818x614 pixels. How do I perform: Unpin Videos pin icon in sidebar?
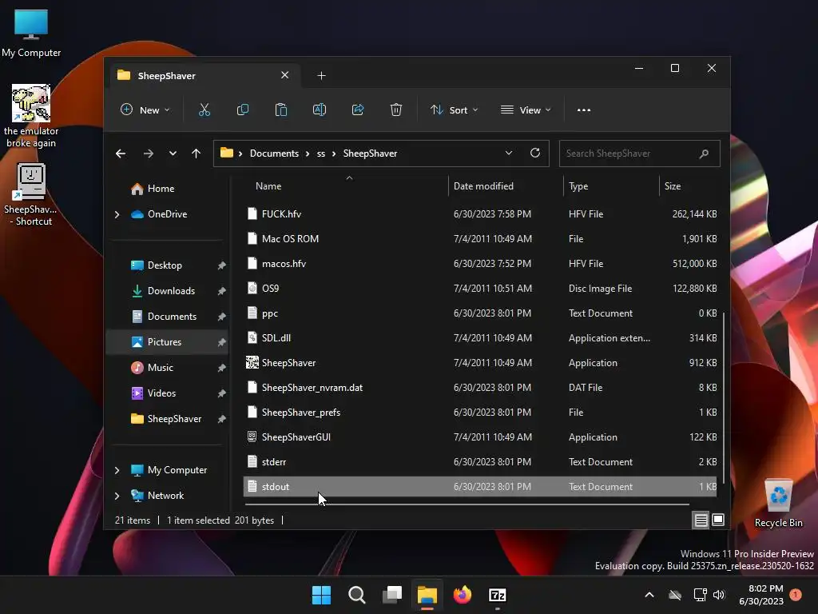pyautogui.click(x=222, y=393)
